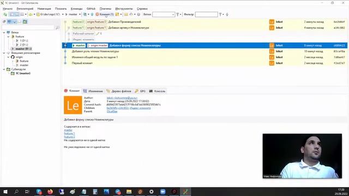Click the Фильтр text input field

point(206,15)
